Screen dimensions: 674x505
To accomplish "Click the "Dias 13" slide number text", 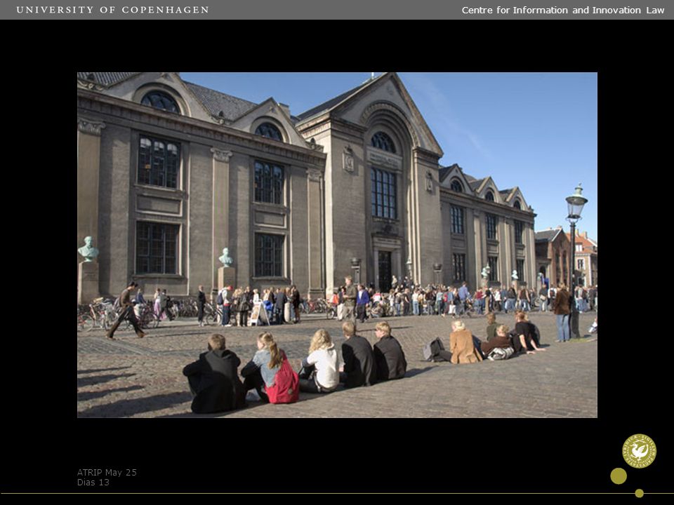I will 93,483.
